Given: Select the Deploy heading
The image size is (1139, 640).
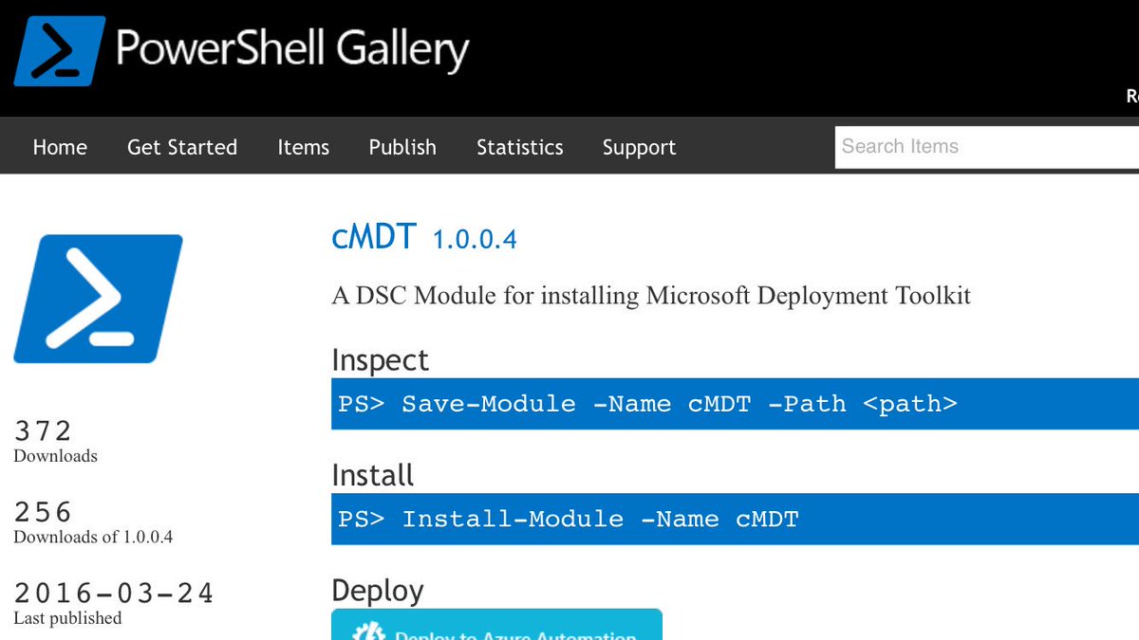Looking at the screenshot, I should [x=378, y=591].
